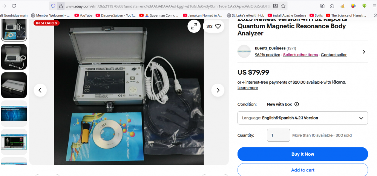Show the previous product image
The image size is (377, 176).
click(40, 90)
